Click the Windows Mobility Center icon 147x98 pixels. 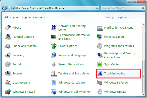click(54, 92)
